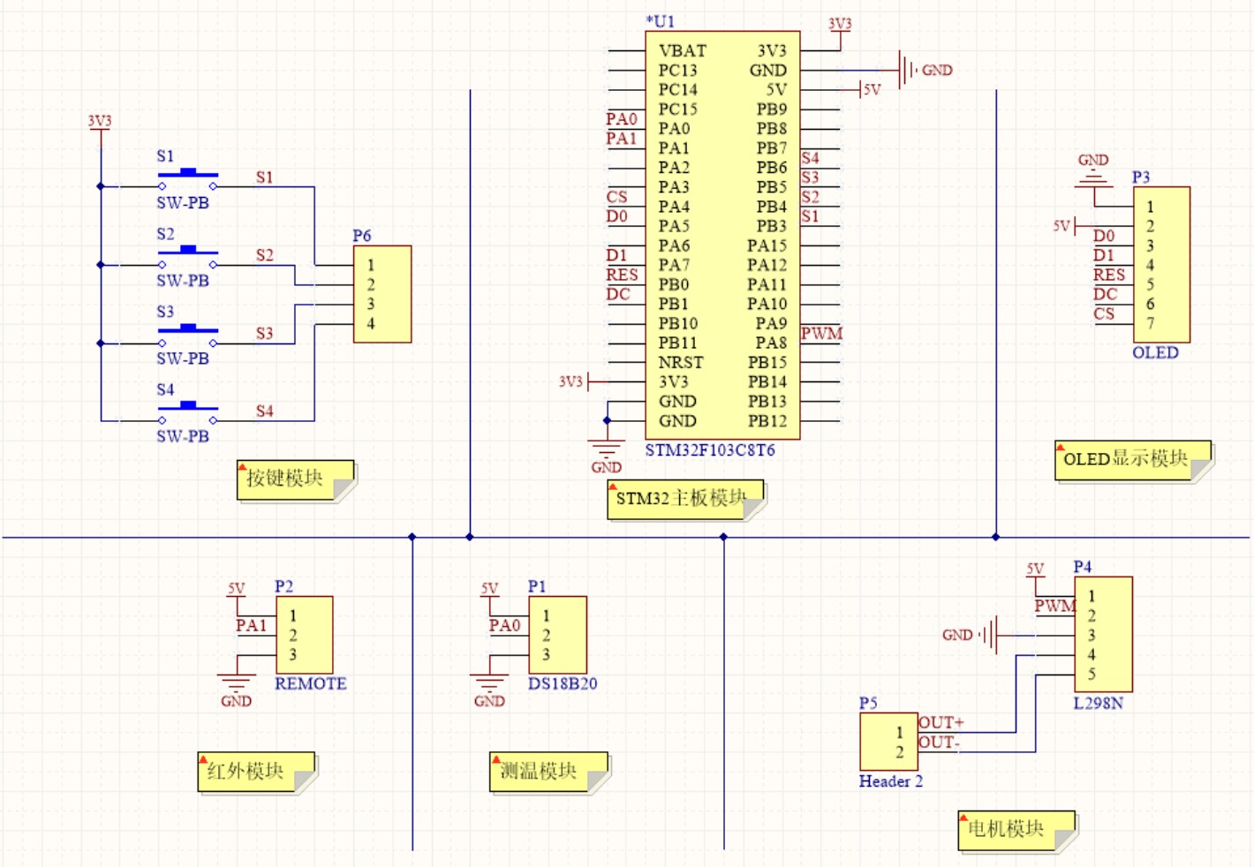Select the RES net label on P3 OLED header
Screen dimensions: 1254x867
coord(1109,275)
